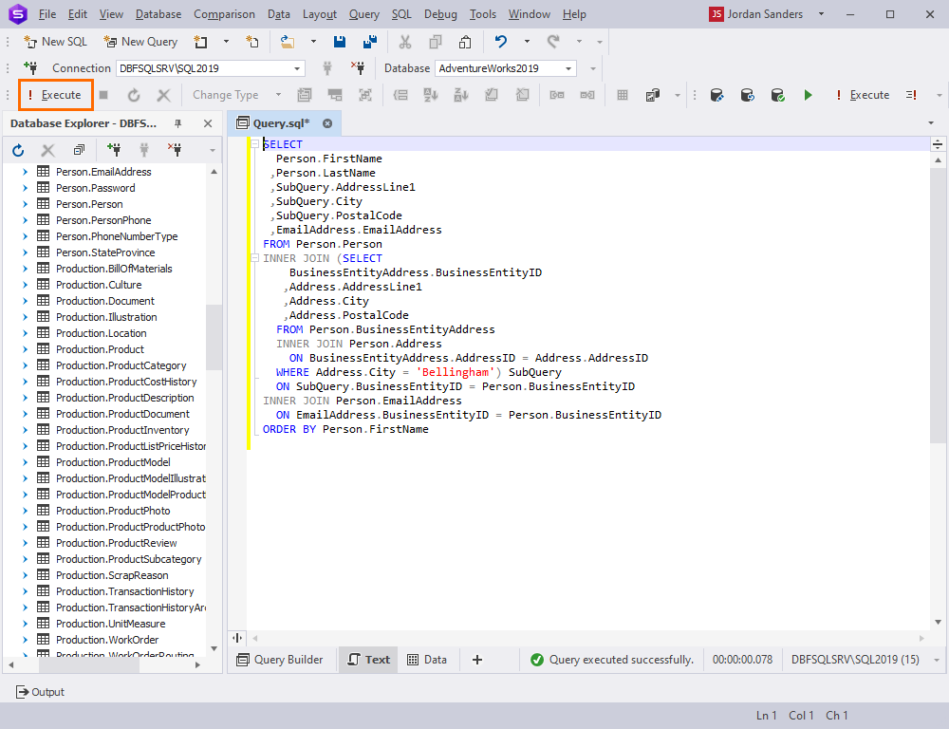Screen dimensions: 949x729
Task: Switch to the Data tab
Action: [x=426, y=660]
